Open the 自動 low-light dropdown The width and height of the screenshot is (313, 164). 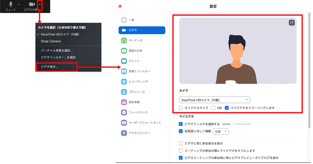point(221,132)
